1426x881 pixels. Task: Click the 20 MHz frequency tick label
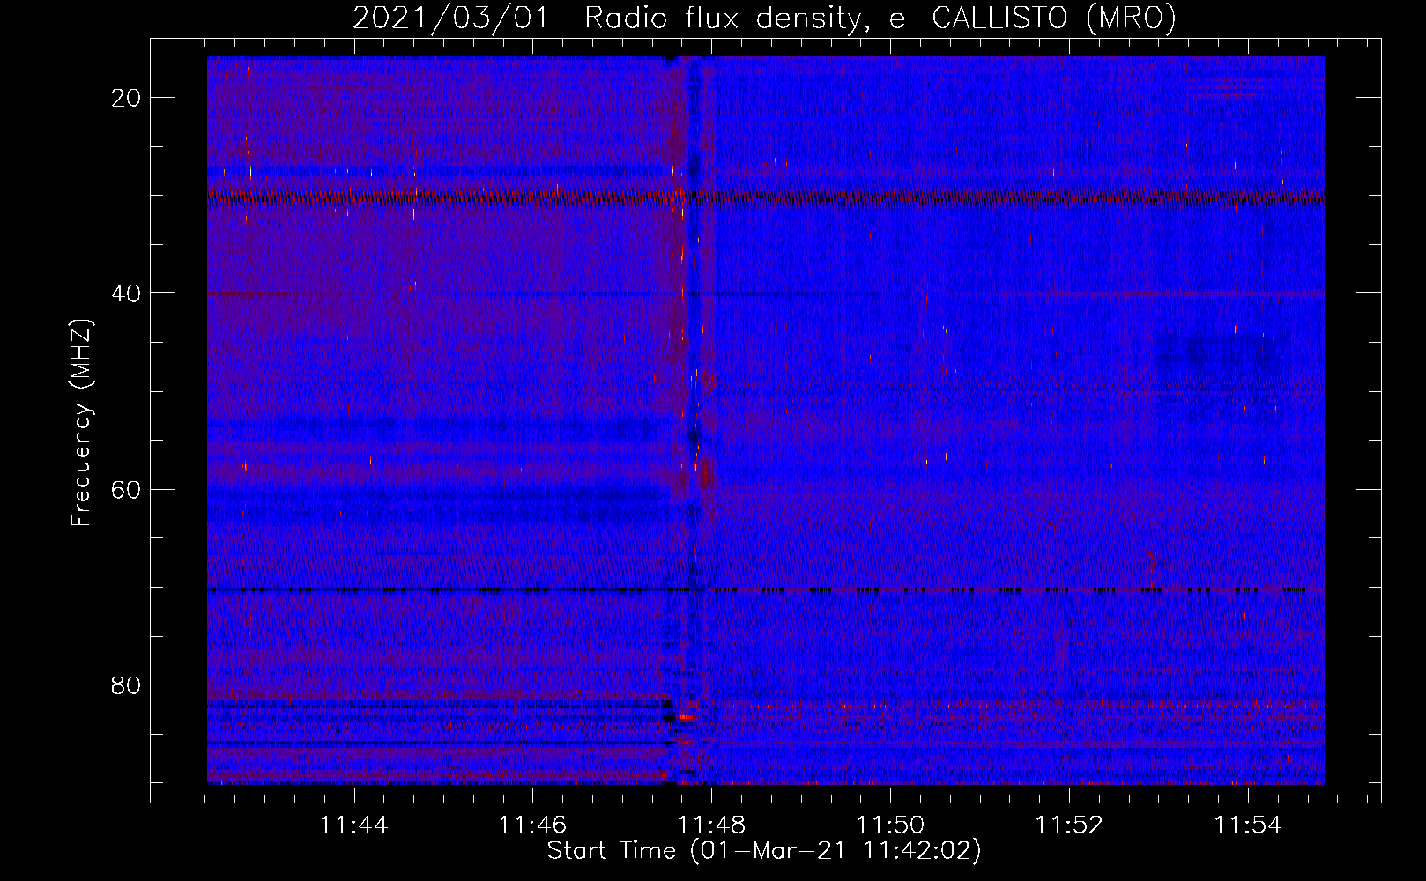[127, 97]
